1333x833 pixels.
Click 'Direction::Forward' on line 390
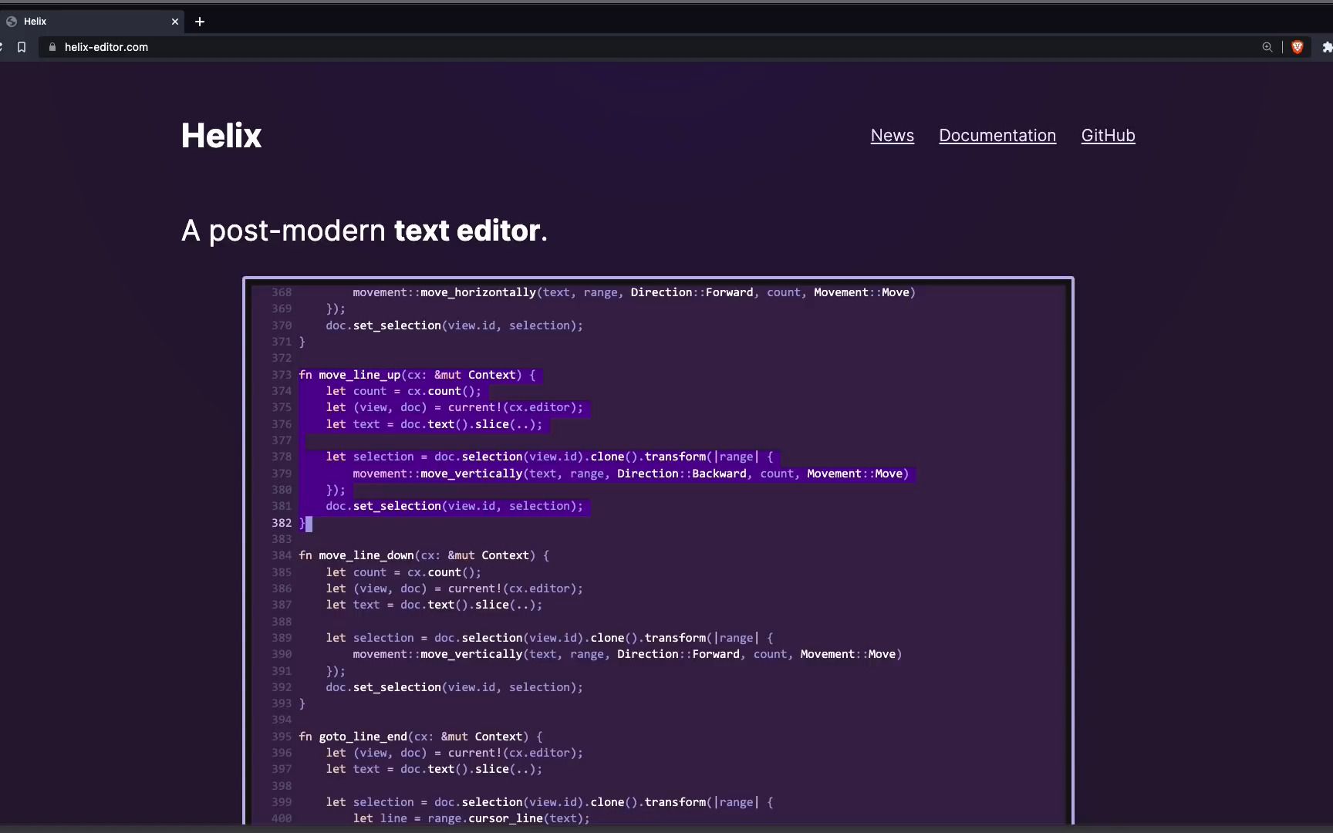pyautogui.click(x=678, y=654)
